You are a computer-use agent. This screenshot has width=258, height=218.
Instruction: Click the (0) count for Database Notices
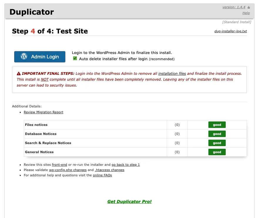[177, 134]
